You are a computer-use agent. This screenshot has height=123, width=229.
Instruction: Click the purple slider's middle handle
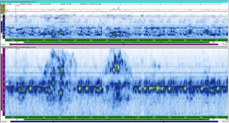pyautogui.click(x=124, y=44)
